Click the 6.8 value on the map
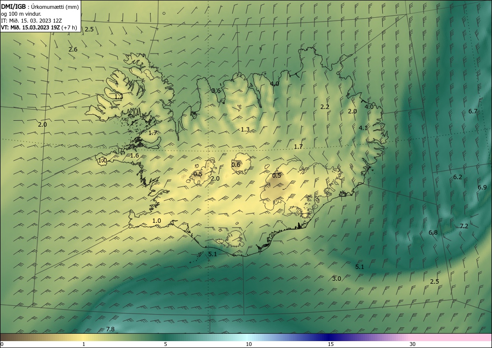492x348 pixels. (433, 233)
